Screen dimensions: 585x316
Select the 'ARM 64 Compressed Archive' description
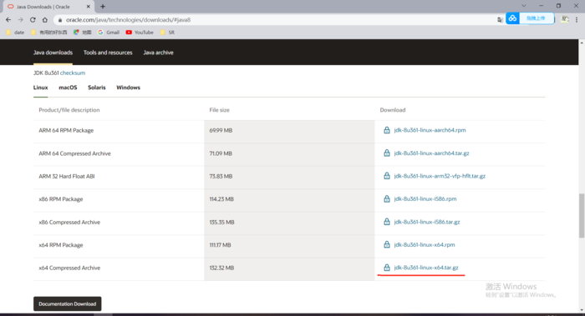point(74,153)
